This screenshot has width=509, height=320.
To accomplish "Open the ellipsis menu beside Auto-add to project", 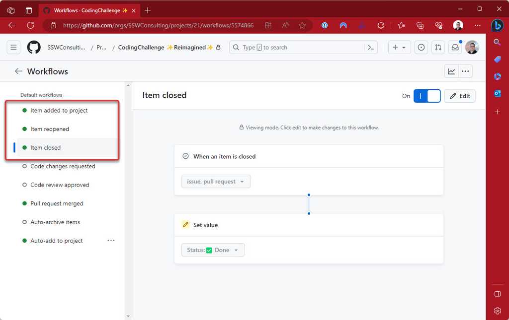I will click(111, 240).
